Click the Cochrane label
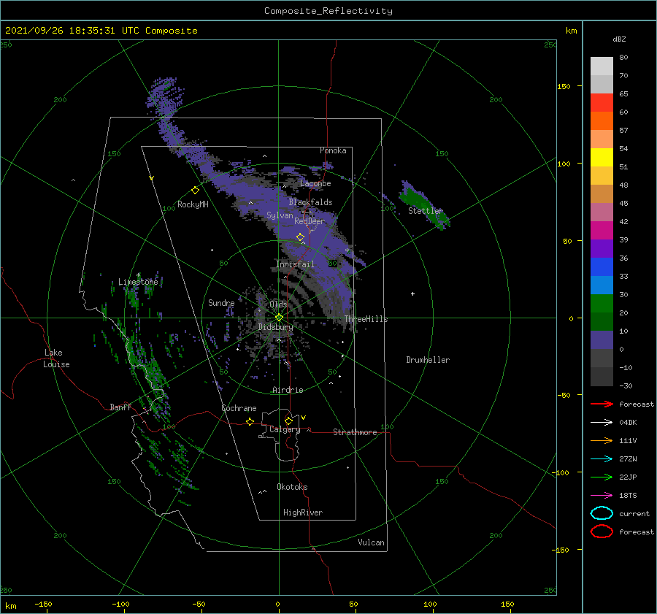This screenshot has width=657, height=614. pos(239,408)
